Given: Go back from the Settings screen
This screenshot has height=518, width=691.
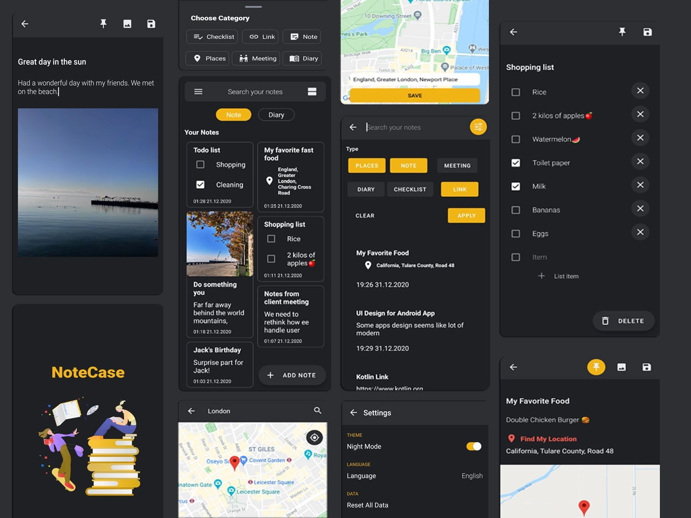Looking at the screenshot, I should point(353,413).
